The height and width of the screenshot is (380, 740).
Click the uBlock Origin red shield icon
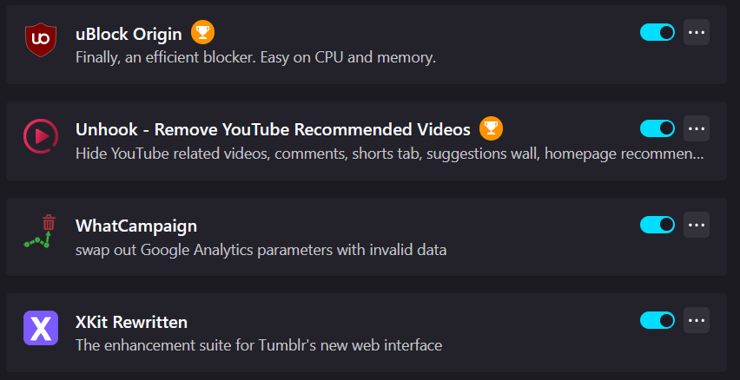tap(41, 40)
